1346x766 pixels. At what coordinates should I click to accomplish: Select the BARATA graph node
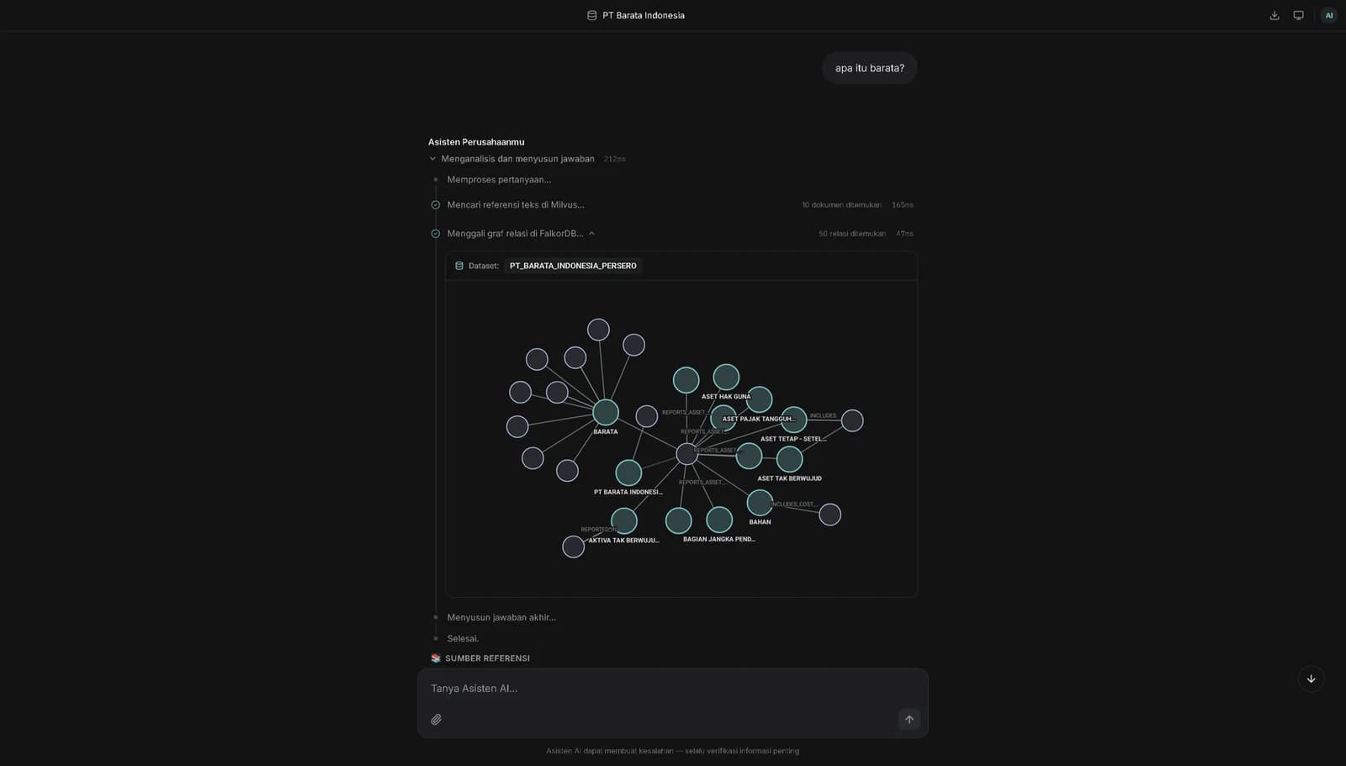pos(606,412)
